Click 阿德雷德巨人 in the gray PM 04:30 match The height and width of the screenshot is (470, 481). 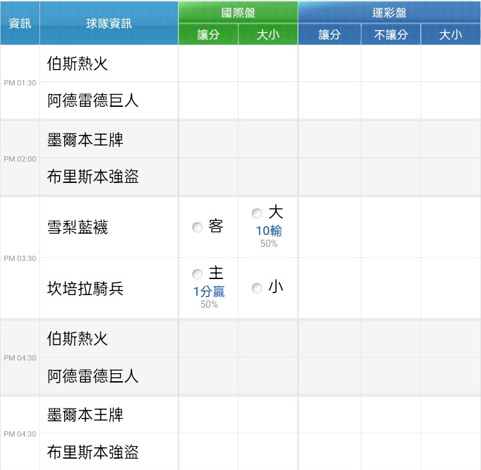click(93, 376)
